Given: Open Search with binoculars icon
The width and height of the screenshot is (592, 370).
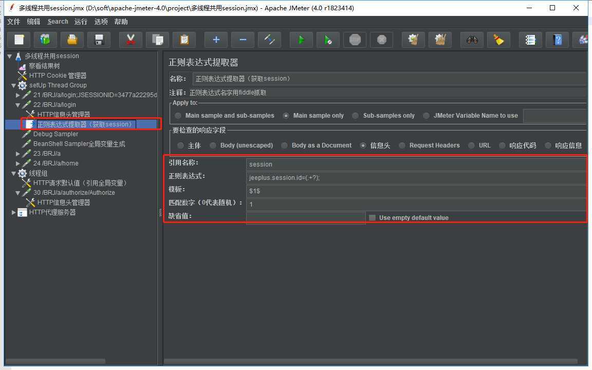Looking at the screenshot, I should click(x=472, y=40).
